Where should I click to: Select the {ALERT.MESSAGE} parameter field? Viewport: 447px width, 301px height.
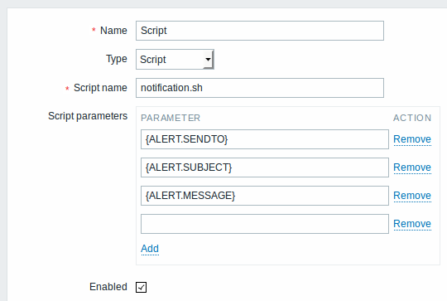click(265, 196)
